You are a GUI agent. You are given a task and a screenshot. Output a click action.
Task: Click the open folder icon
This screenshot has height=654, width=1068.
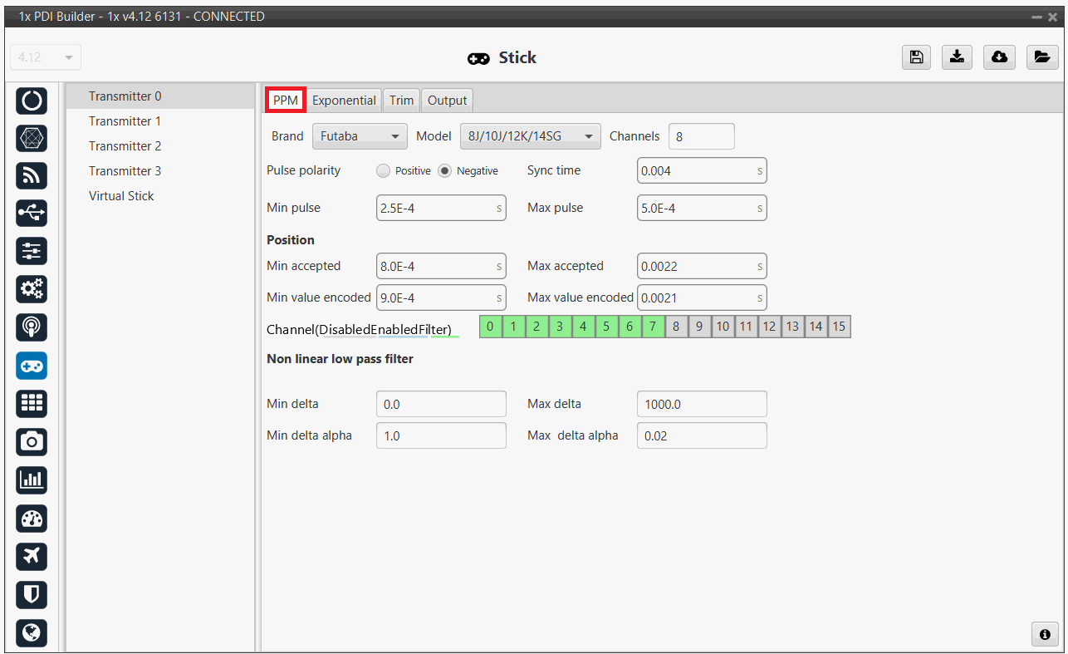click(x=1041, y=57)
